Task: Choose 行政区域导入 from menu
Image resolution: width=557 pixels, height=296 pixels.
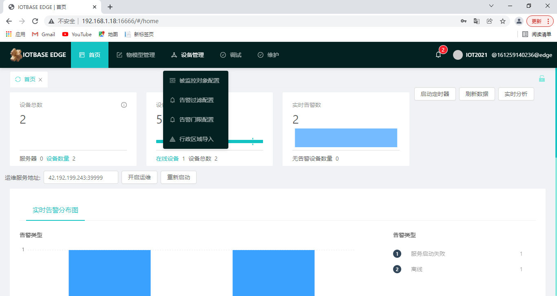Action: [x=196, y=139]
